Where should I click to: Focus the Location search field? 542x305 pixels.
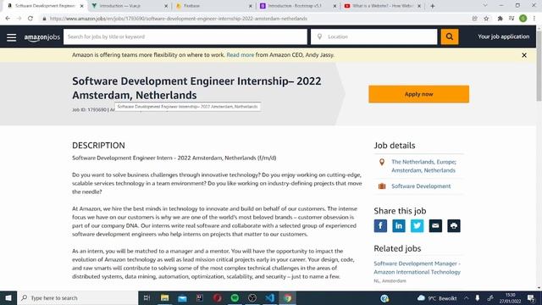374,36
